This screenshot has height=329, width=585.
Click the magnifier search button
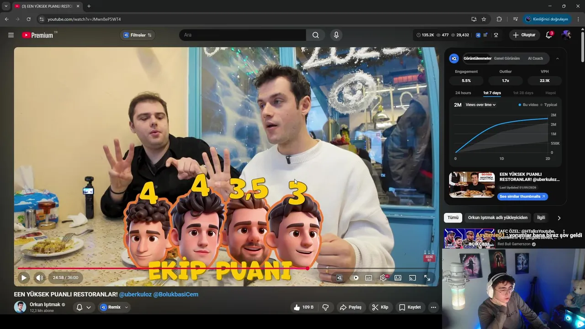[x=315, y=35]
